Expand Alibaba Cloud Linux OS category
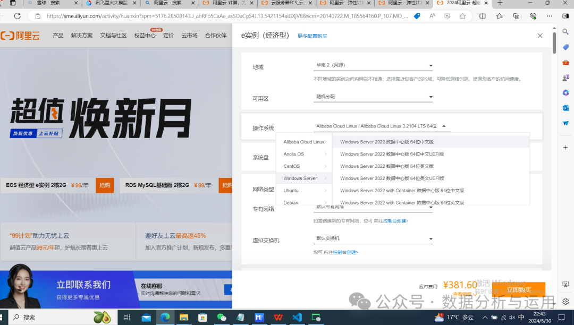Viewport: 574px width, 325px height. click(x=305, y=142)
